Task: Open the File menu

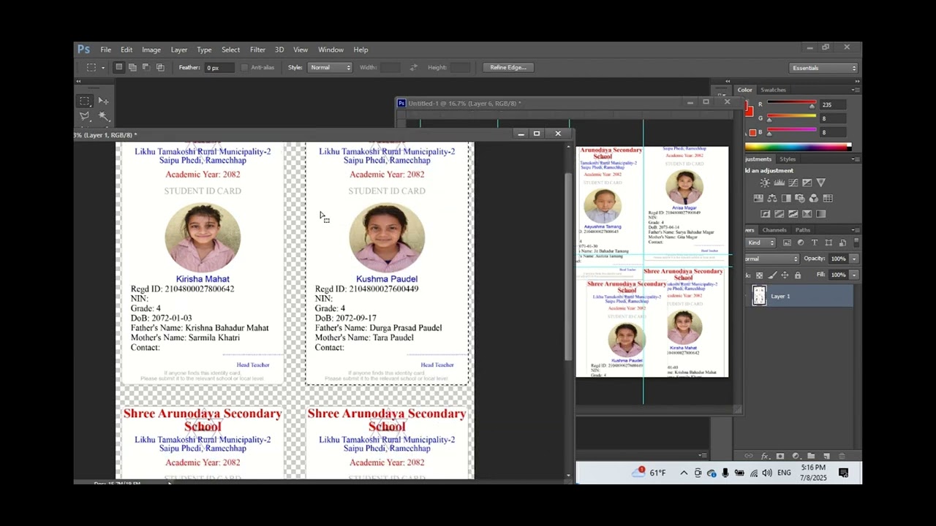Action: pos(106,50)
